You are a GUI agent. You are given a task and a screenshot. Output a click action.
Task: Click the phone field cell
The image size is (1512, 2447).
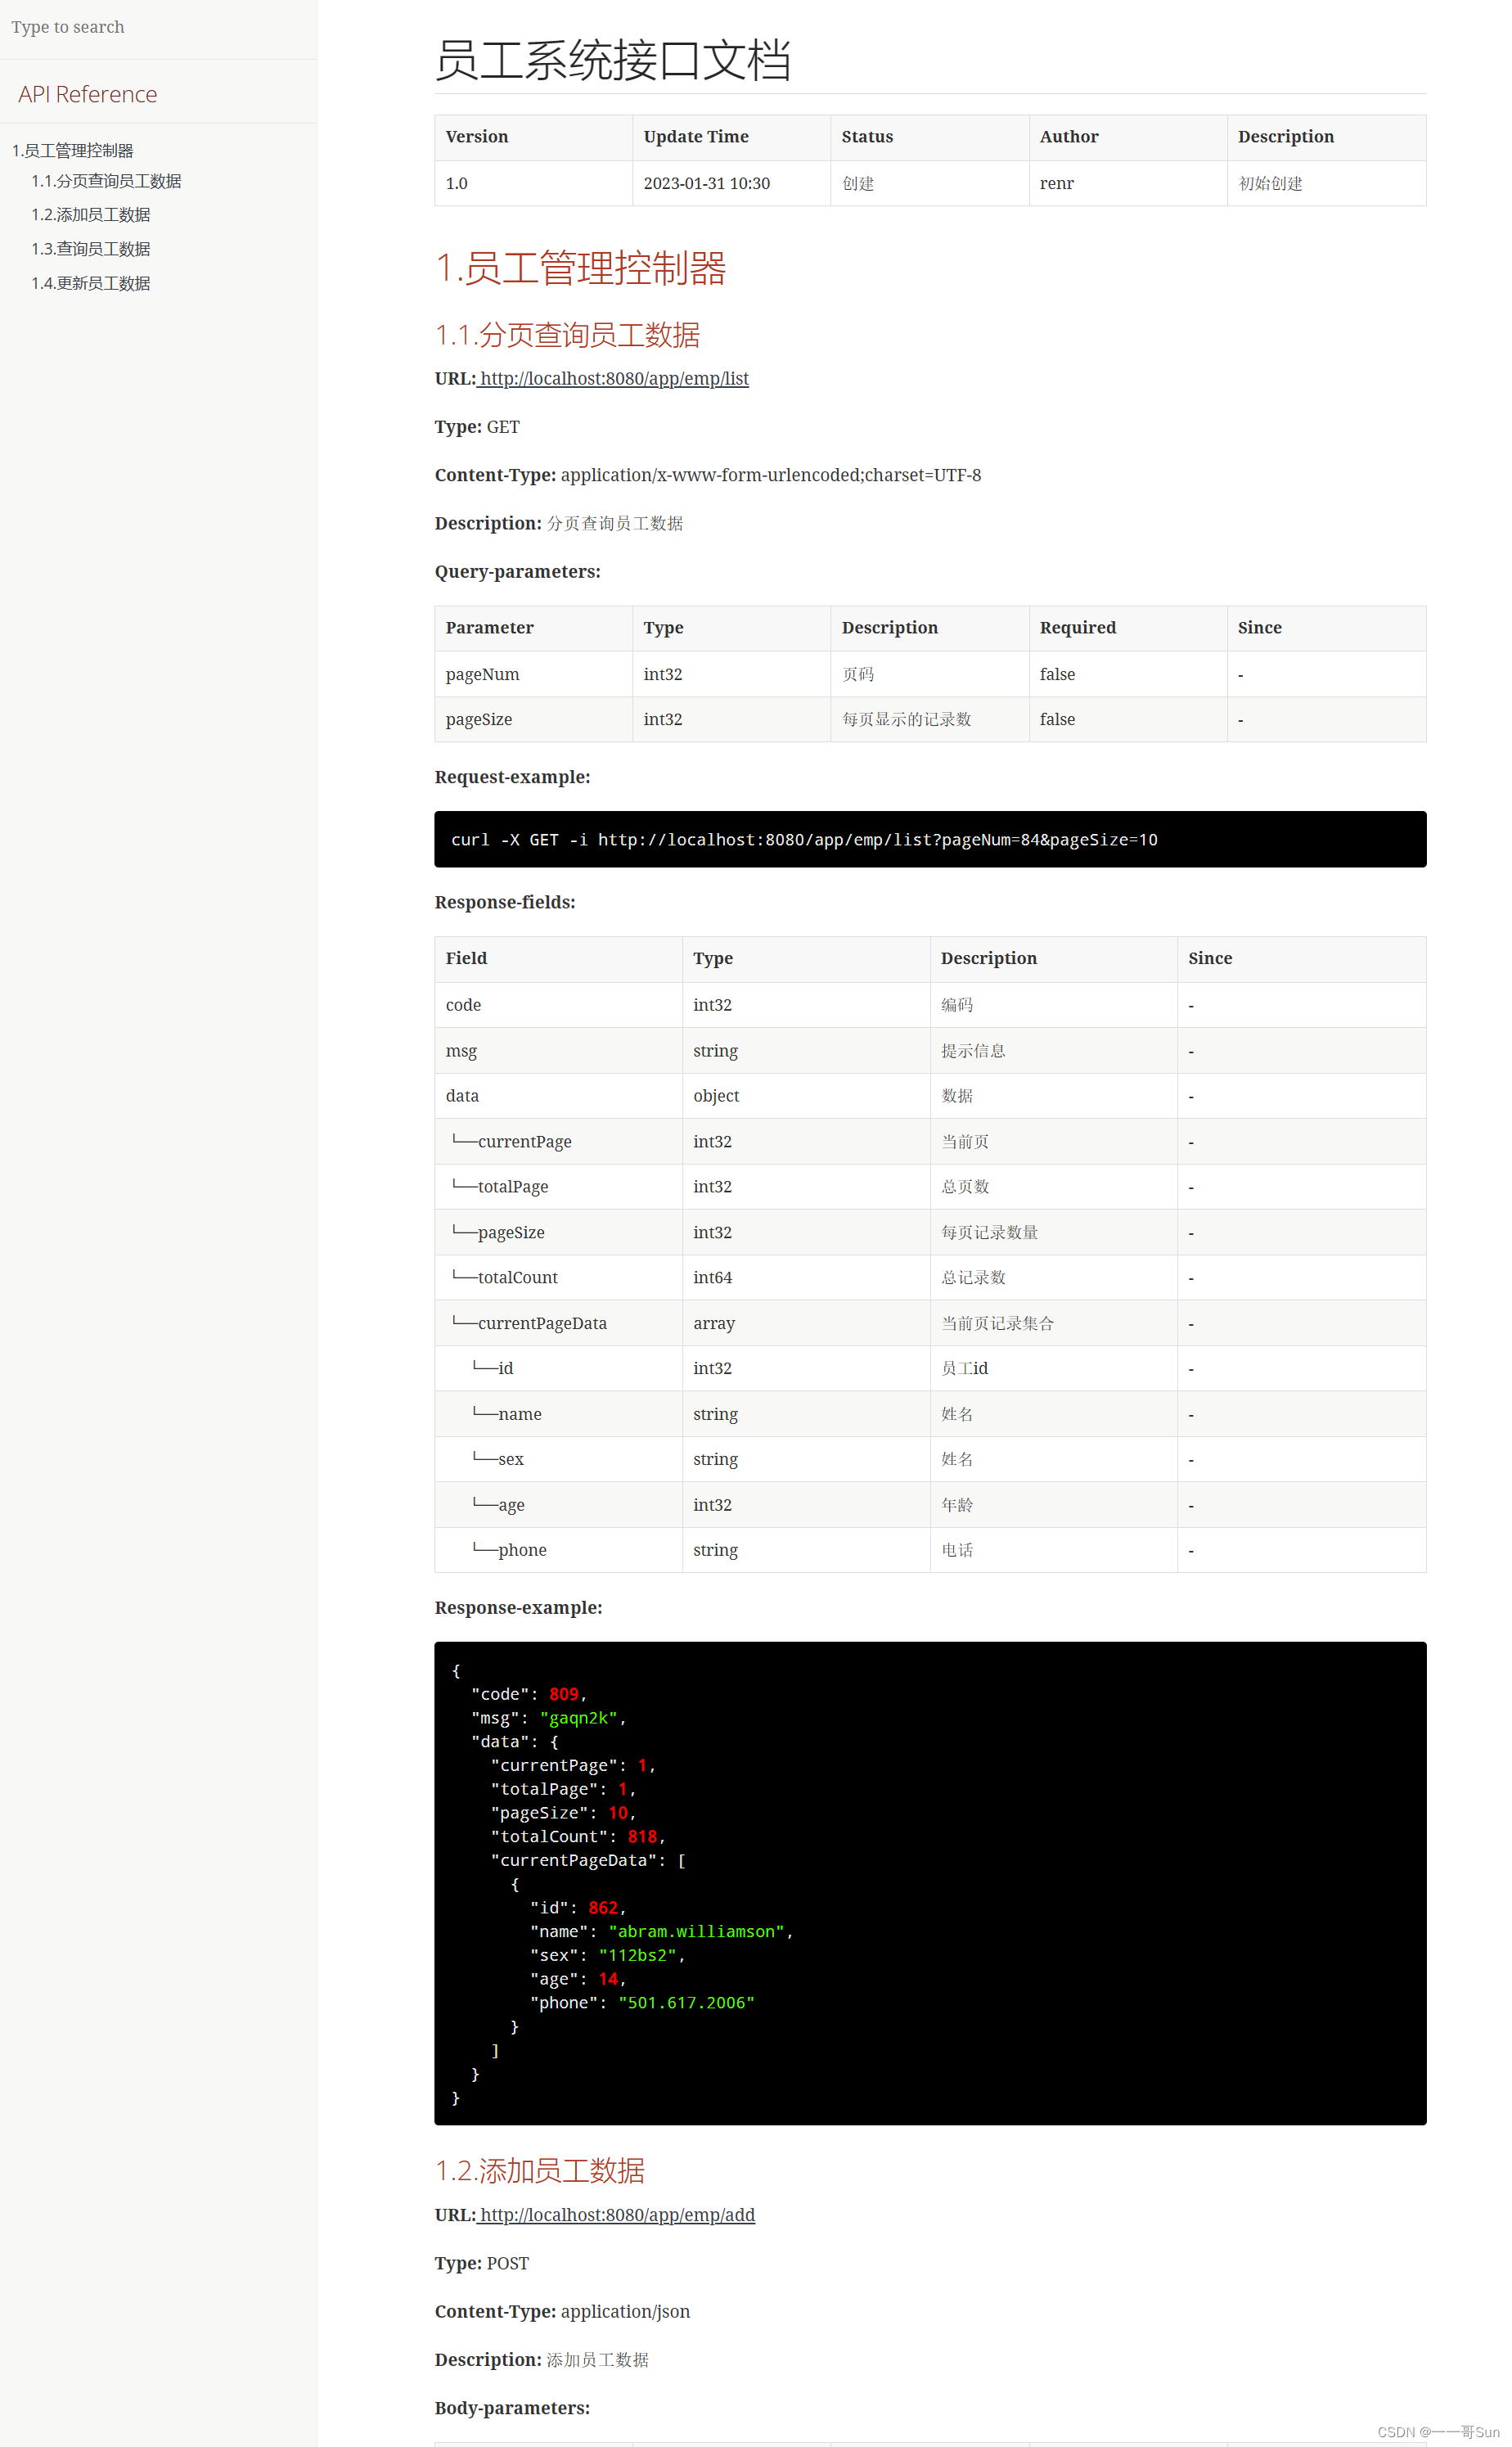(x=558, y=1550)
